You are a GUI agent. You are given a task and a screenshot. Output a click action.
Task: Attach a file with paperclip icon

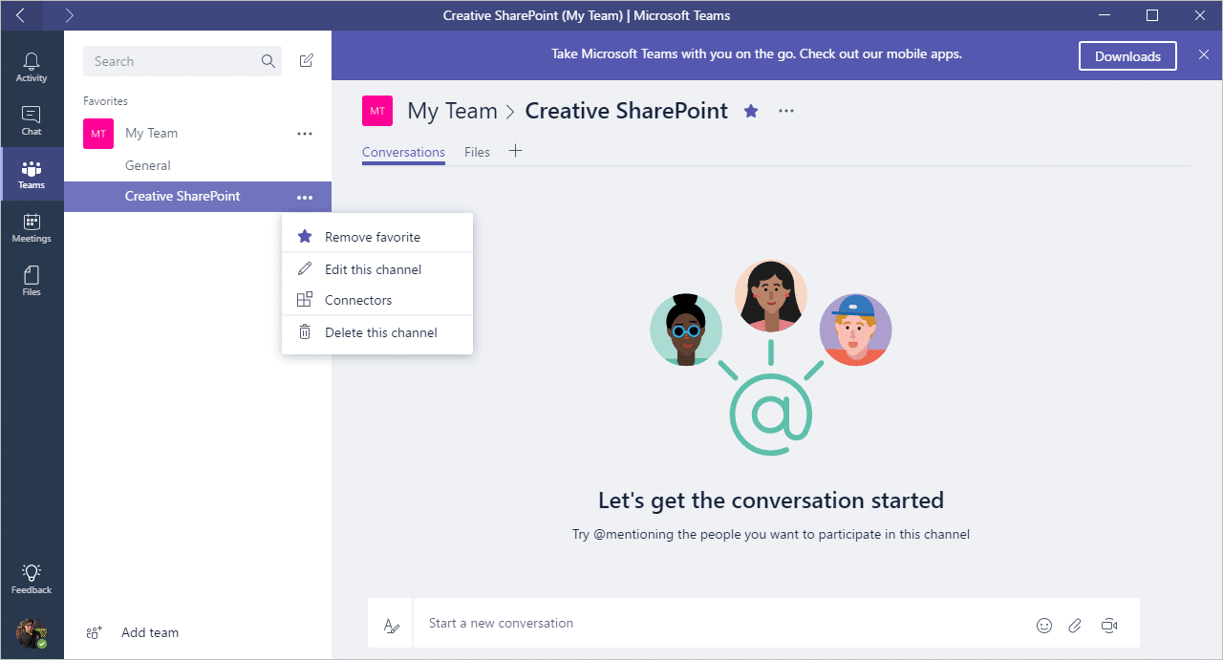point(1075,626)
